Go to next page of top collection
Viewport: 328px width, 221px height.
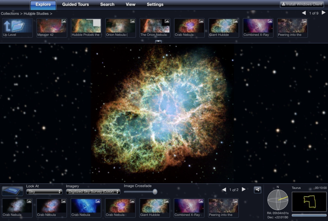point(323,13)
